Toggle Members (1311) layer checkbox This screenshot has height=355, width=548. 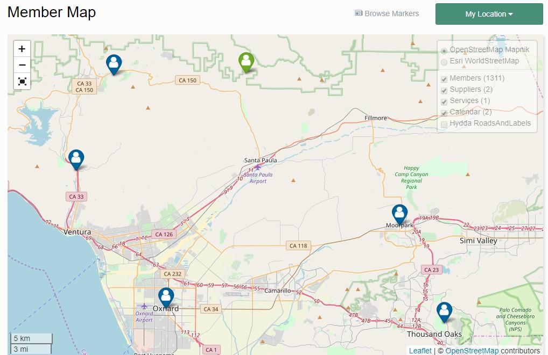click(444, 79)
